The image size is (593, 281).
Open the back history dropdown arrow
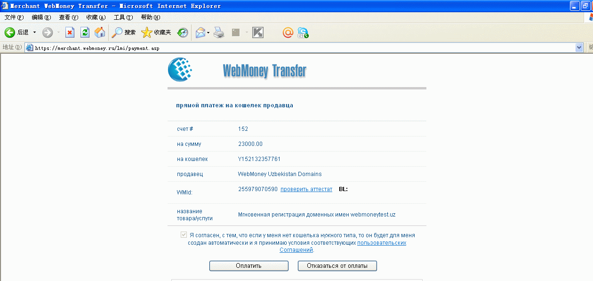point(34,32)
